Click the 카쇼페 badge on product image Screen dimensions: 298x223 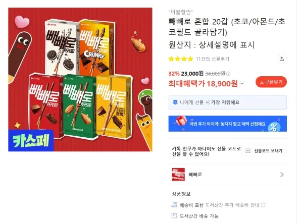[x=31, y=141]
